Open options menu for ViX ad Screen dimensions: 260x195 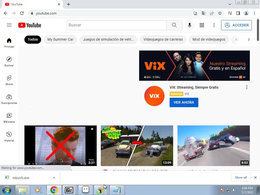tap(247, 87)
